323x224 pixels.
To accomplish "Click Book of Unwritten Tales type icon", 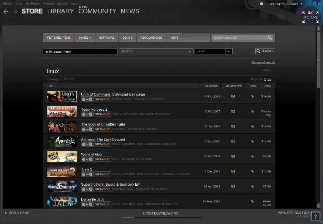I will [252, 126].
